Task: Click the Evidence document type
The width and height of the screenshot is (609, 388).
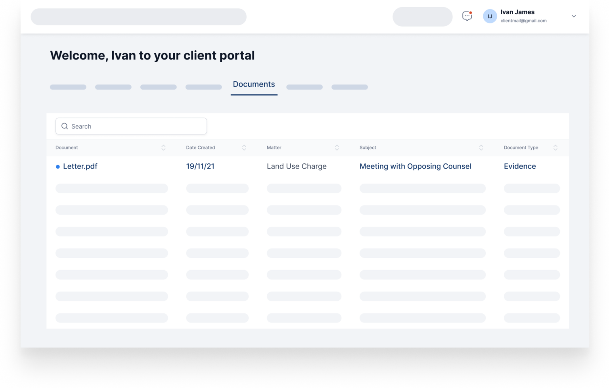Action: pos(519,166)
